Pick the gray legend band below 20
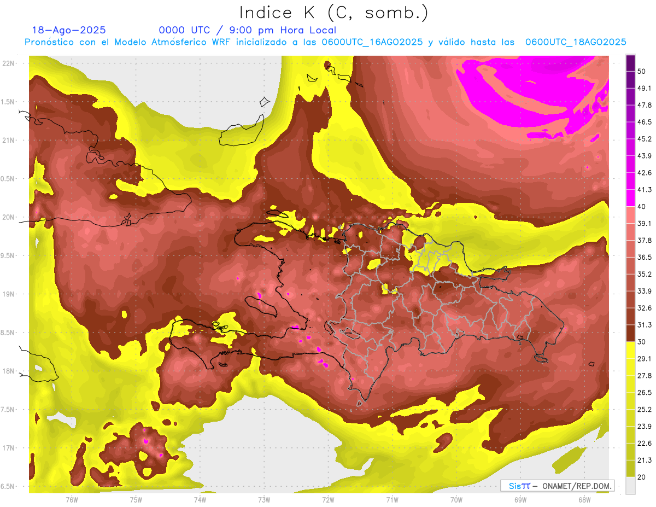The height and width of the screenshot is (507, 656). [x=630, y=485]
